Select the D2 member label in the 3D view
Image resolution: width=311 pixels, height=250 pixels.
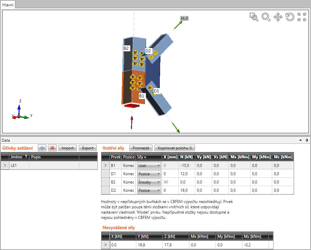pyautogui.click(x=148, y=51)
